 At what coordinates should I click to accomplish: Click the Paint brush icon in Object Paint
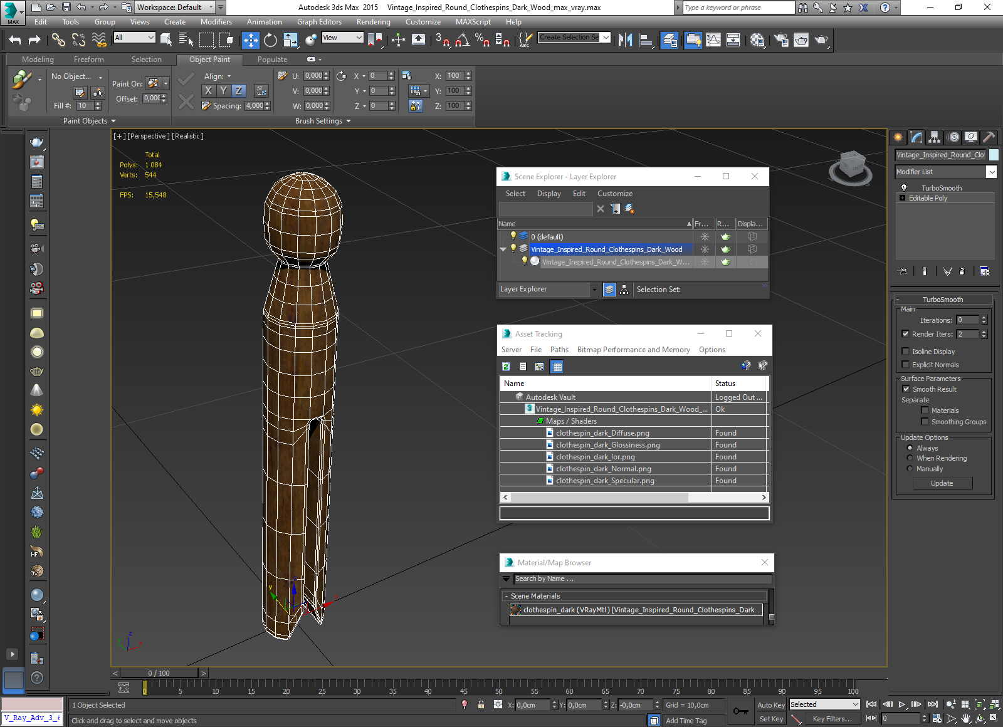click(x=22, y=80)
